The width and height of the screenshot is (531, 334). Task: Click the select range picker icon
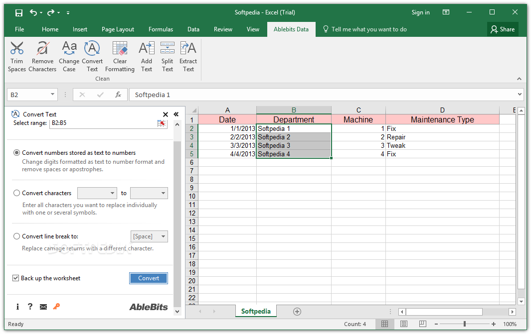[x=162, y=123]
